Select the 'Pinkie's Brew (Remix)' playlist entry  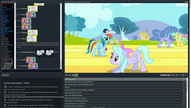[x=125, y=106]
